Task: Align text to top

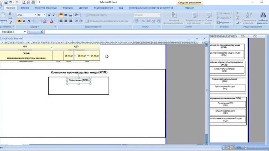Action: coord(61,15)
